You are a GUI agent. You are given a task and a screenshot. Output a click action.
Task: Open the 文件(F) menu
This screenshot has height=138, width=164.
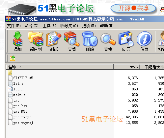coord(14,26)
